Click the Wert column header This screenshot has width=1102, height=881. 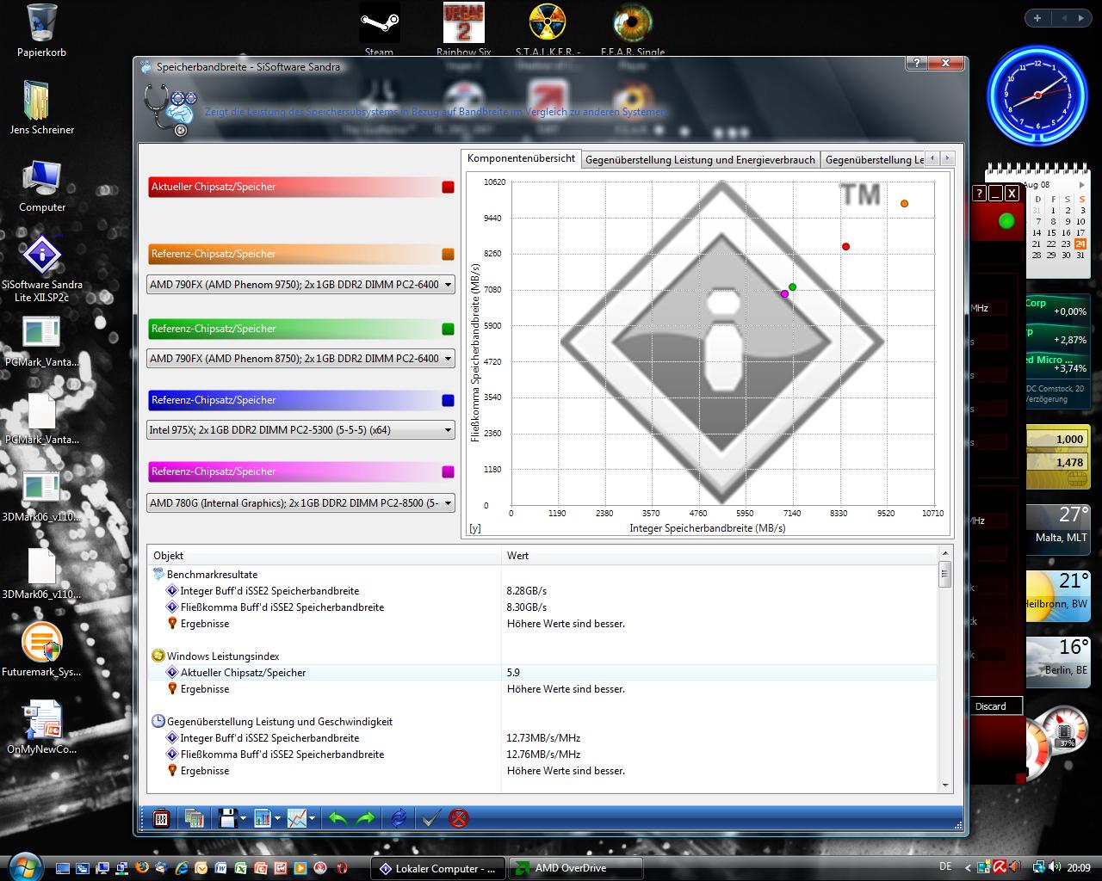[x=719, y=556]
